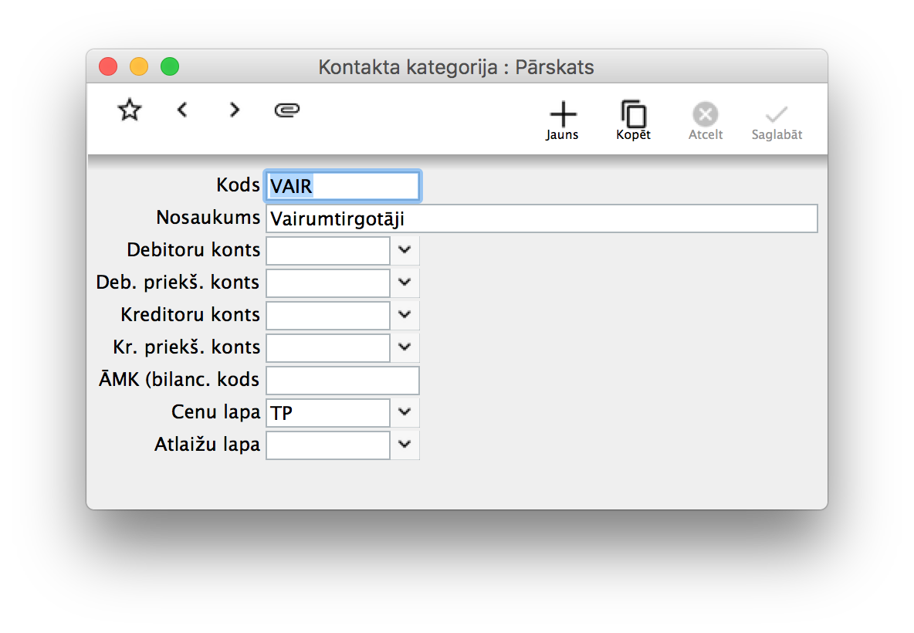Open attachments with the paperclip icon

click(287, 110)
